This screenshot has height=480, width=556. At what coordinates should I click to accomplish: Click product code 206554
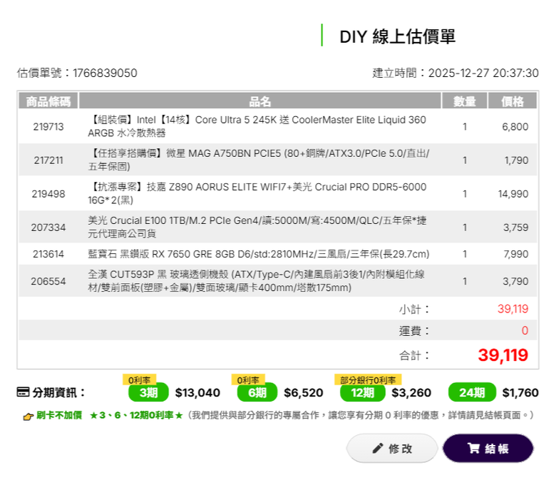click(x=48, y=281)
